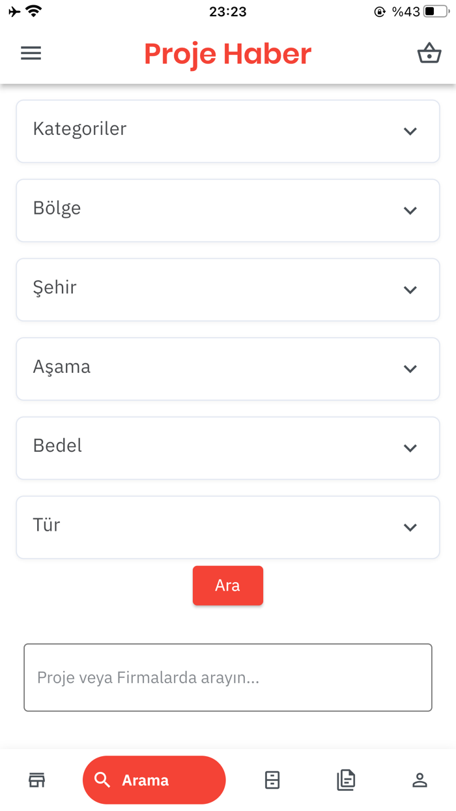
Task: Click the Proje Haber logo
Action: point(227,54)
